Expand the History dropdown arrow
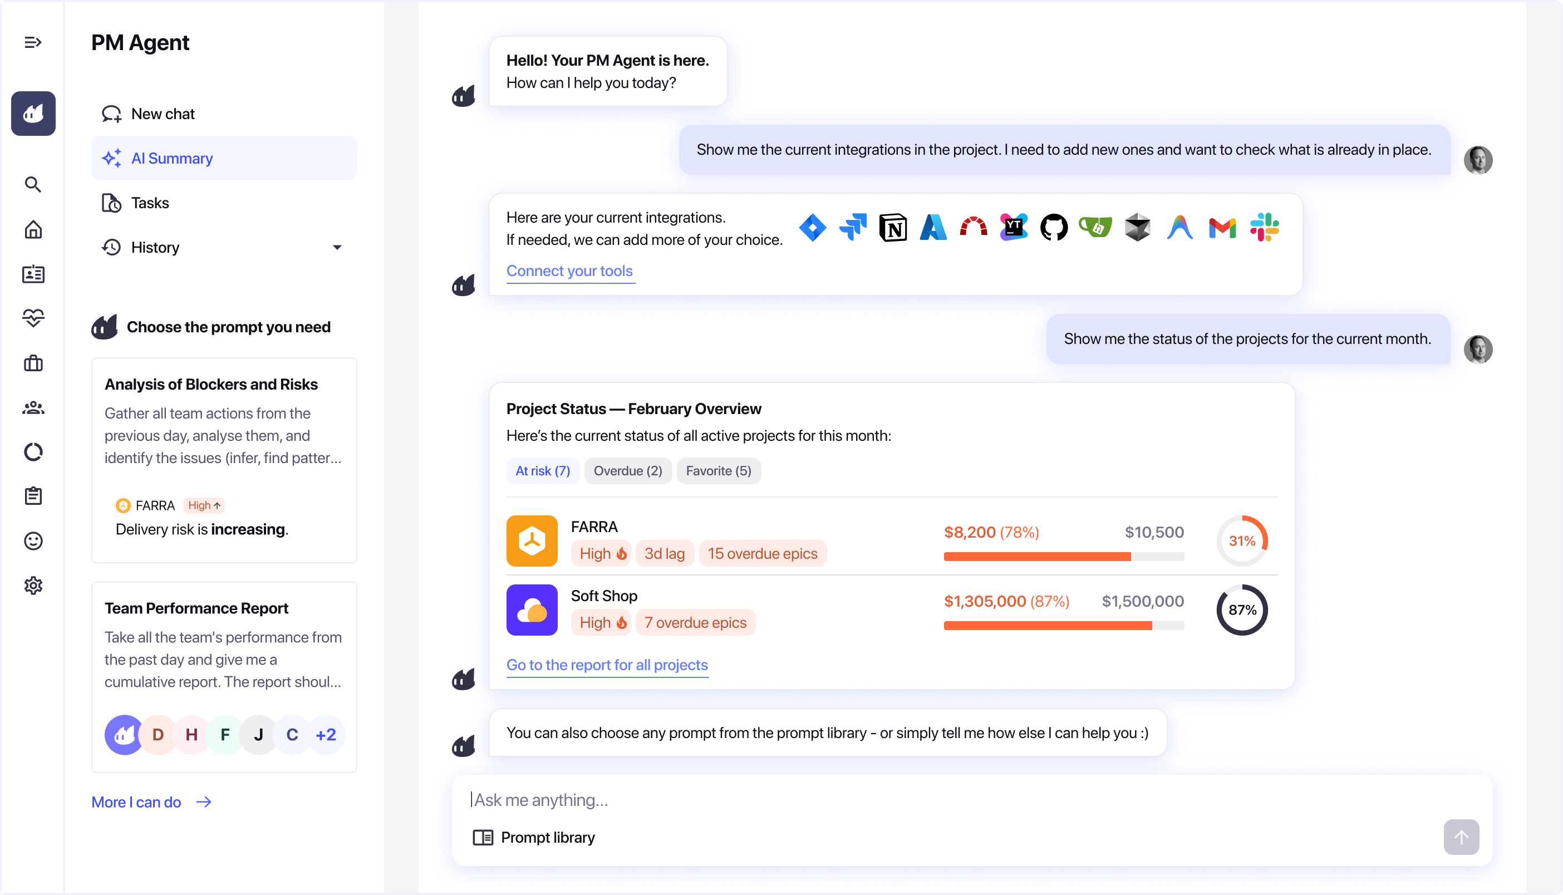Viewport: 1563px width, 895px height. [x=337, y=248]
